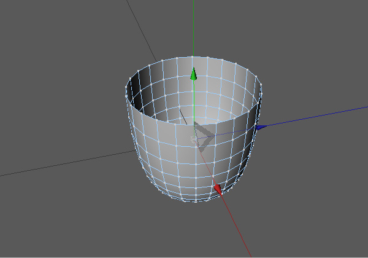Grab the red X-axis arrow handle

click(x=218, y=190)
